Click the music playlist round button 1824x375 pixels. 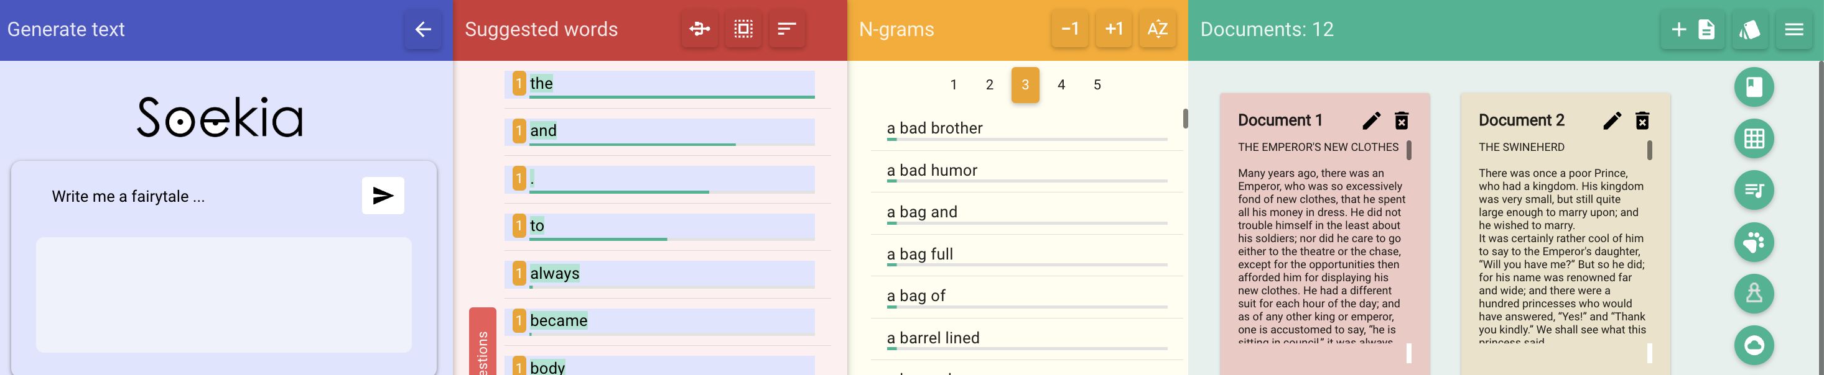tap(1754, 190)
